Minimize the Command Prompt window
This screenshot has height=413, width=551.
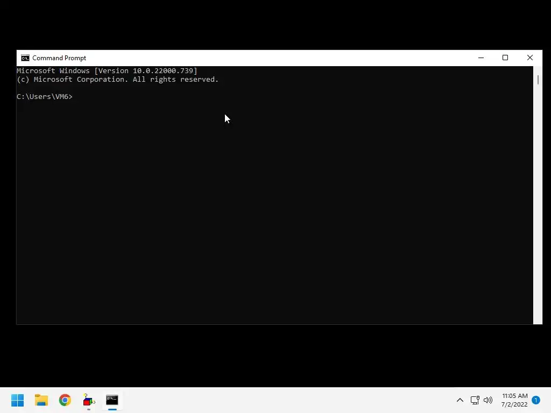coord(481,58)
